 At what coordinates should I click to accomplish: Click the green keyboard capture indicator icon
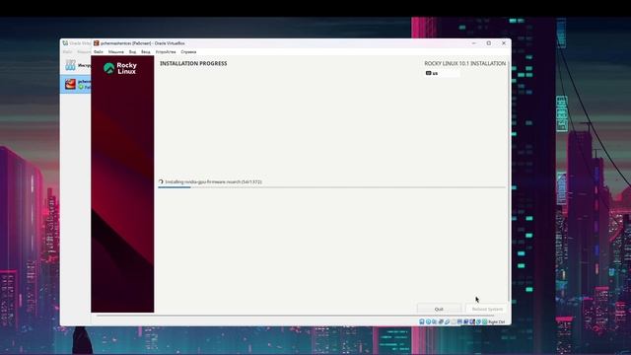point(484,321)
